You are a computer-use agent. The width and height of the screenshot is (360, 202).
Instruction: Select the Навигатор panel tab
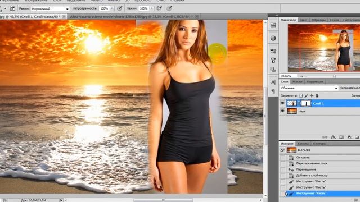coord(289,20)
